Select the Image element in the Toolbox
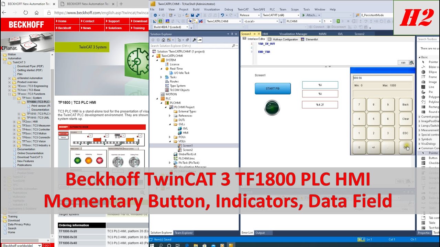The image size is (440, 247). click(x=429, y=82)
